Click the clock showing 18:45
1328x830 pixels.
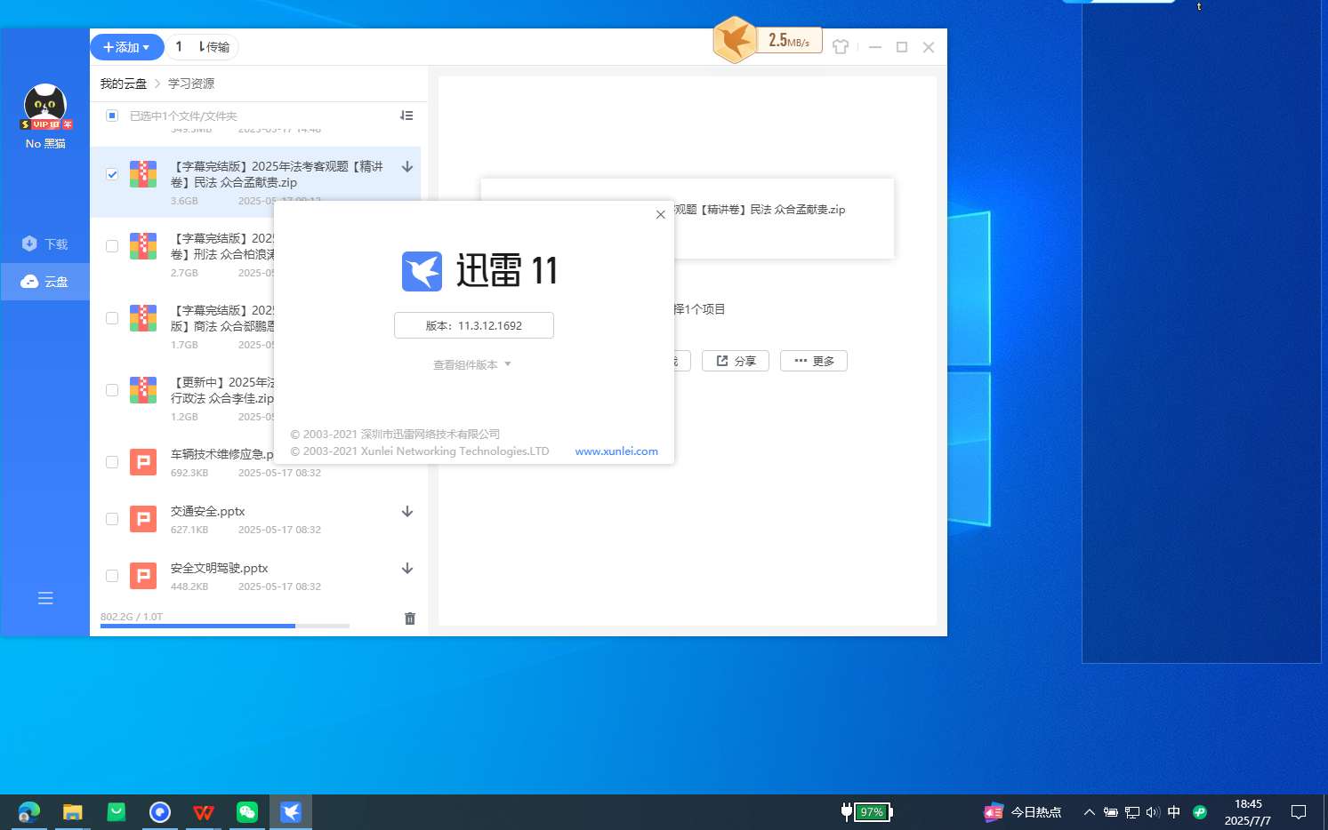coord(1248,804)
